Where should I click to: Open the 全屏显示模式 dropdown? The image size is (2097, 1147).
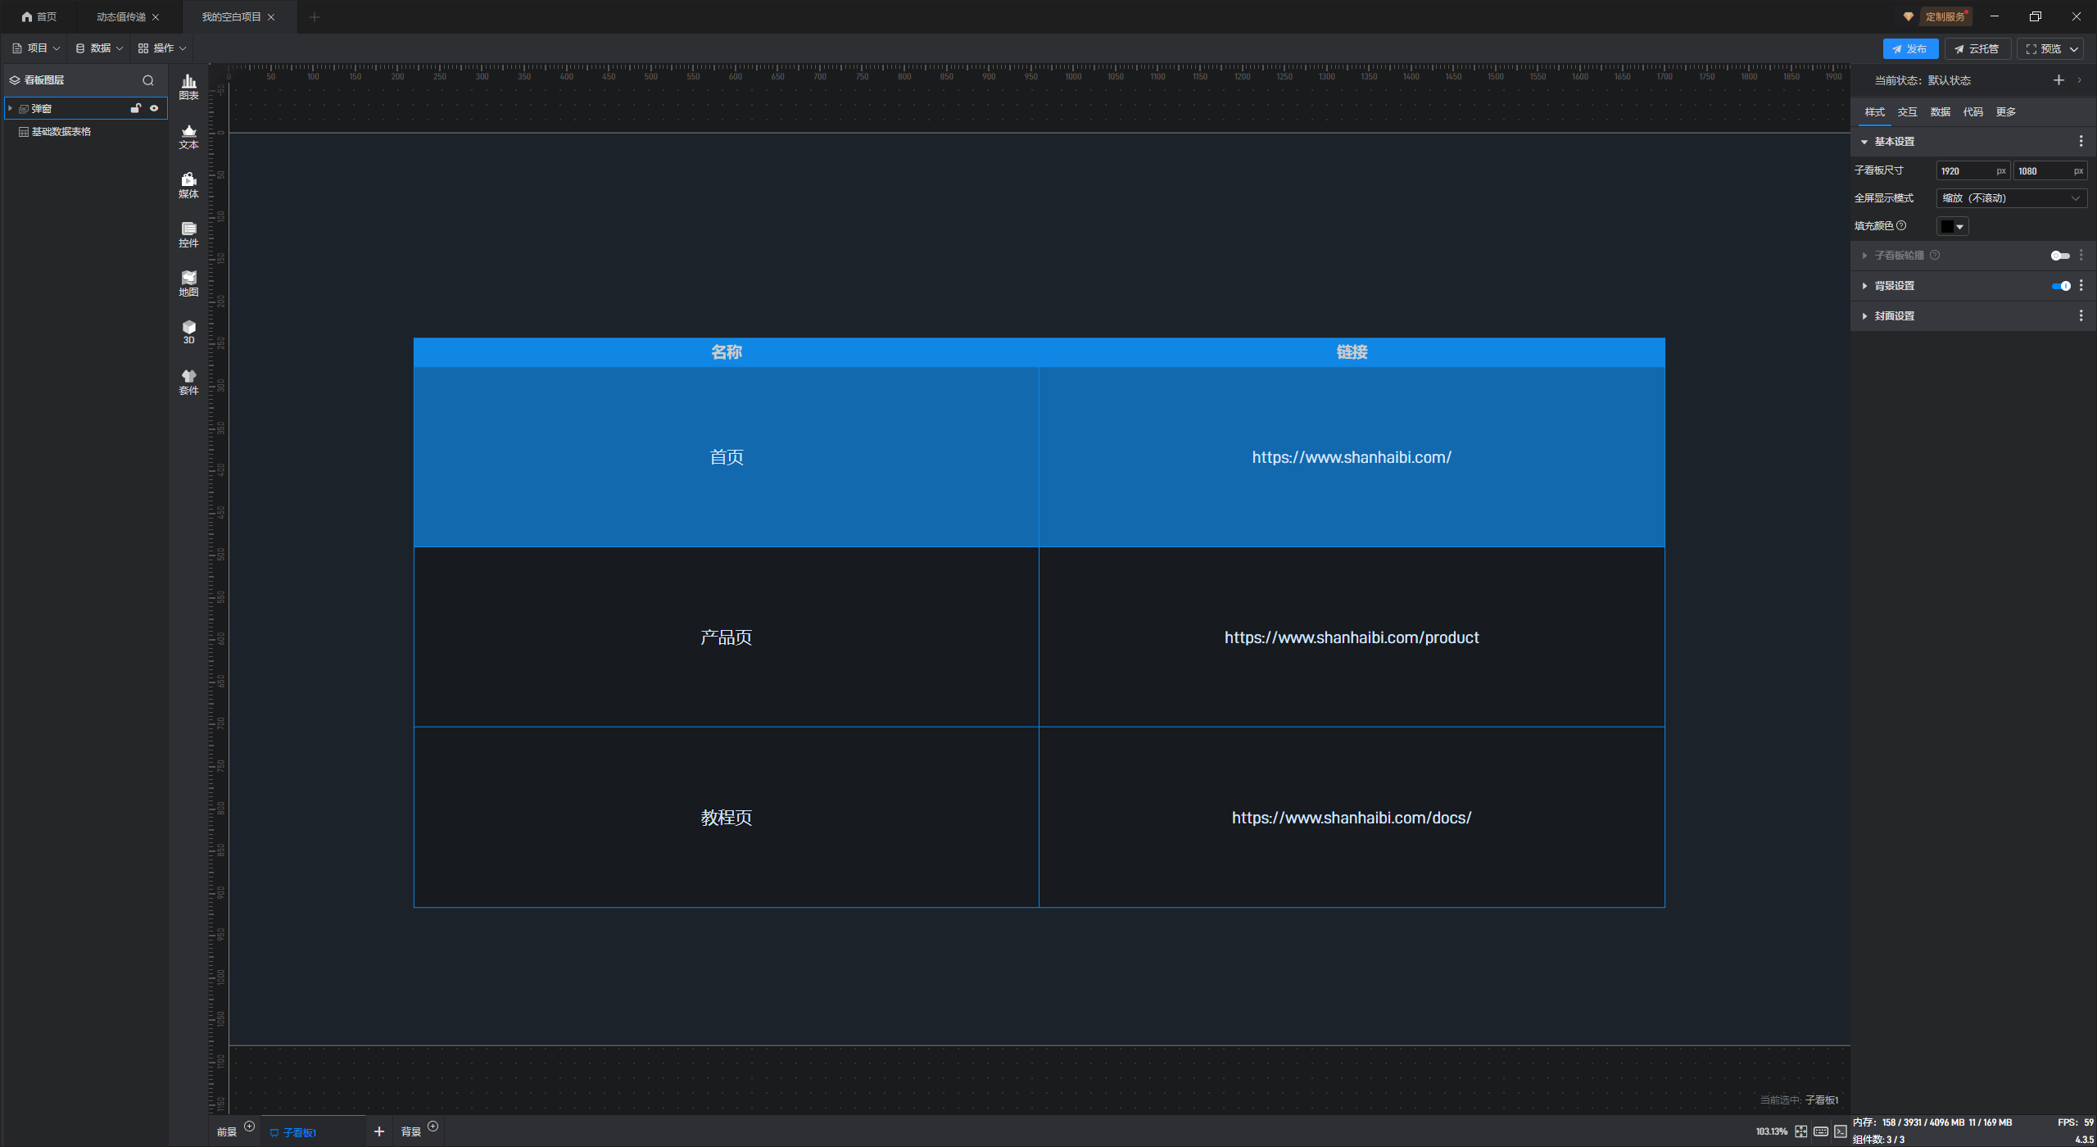point(2010,198)
